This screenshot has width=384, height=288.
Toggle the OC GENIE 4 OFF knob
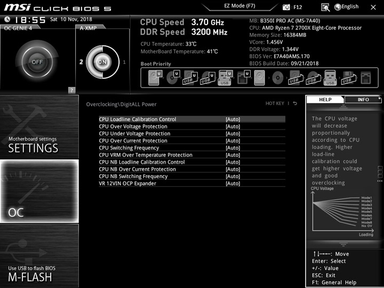click(x=37, y=62)
